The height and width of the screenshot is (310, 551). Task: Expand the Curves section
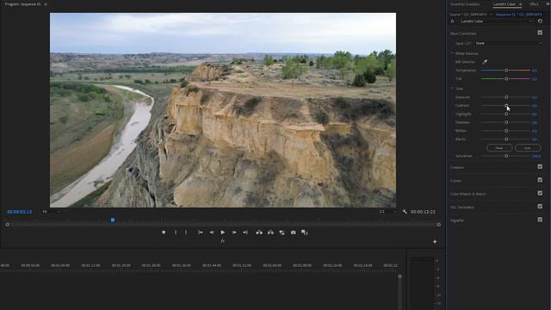click(x=455, y=181)
